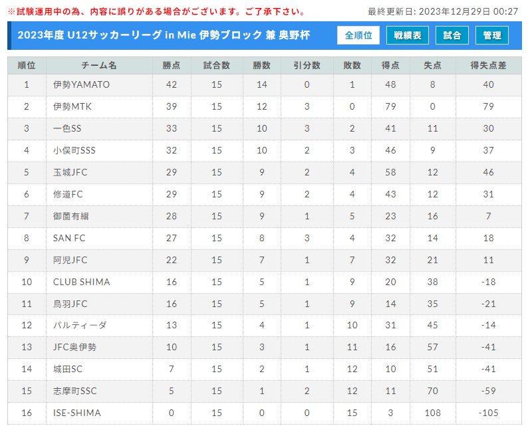The height and width of the screenshot is (434, 528).
Task: Click the league title heading
Action: (x=164, y=35)
